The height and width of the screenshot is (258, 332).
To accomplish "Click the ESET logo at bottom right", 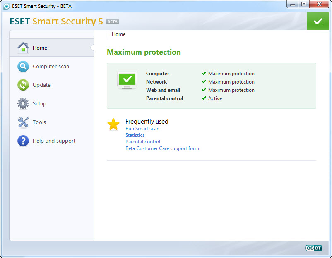I will click(x=313, y=248).
